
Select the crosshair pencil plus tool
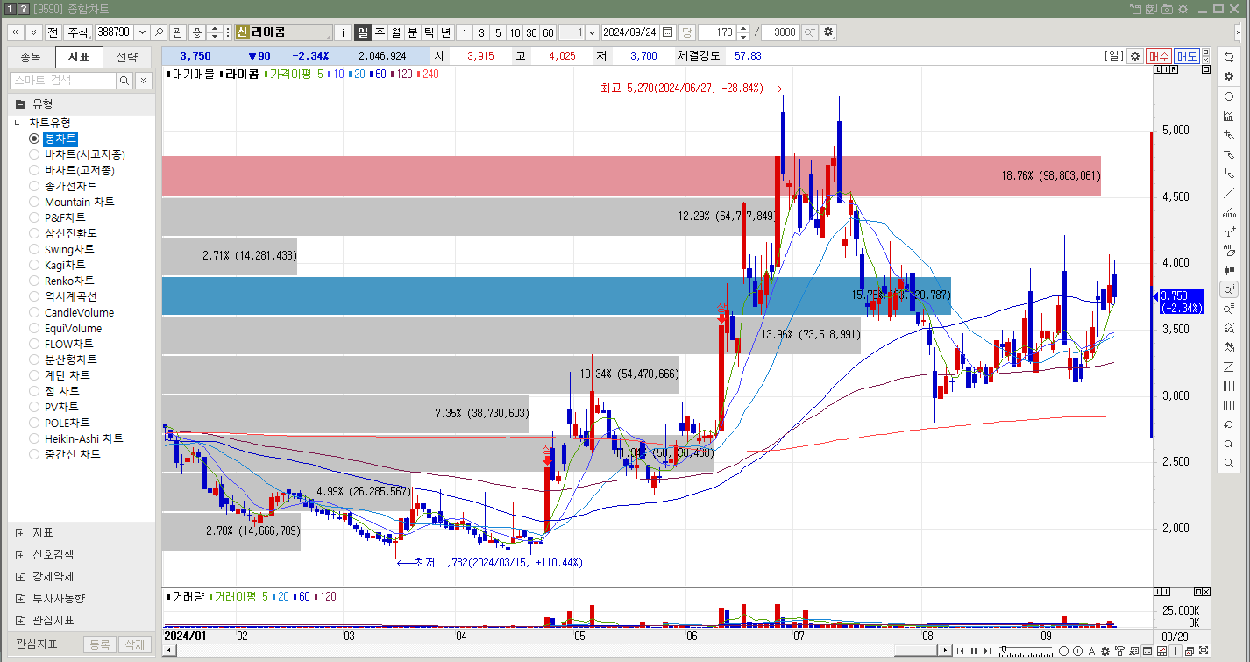click(1228, 135)
